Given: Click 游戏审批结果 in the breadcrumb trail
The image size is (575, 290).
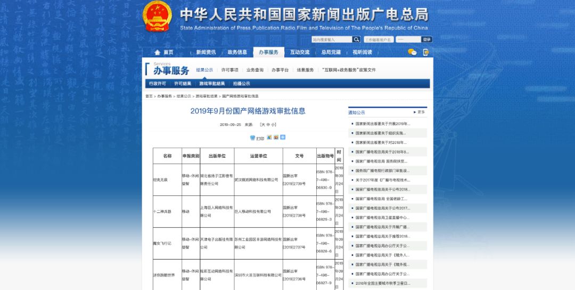Looking at the screenshot, I should tap(207, 96).
